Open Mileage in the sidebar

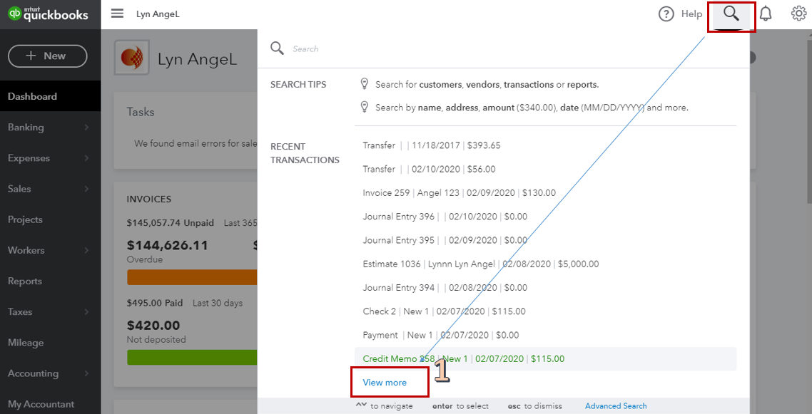coord(50,343)
